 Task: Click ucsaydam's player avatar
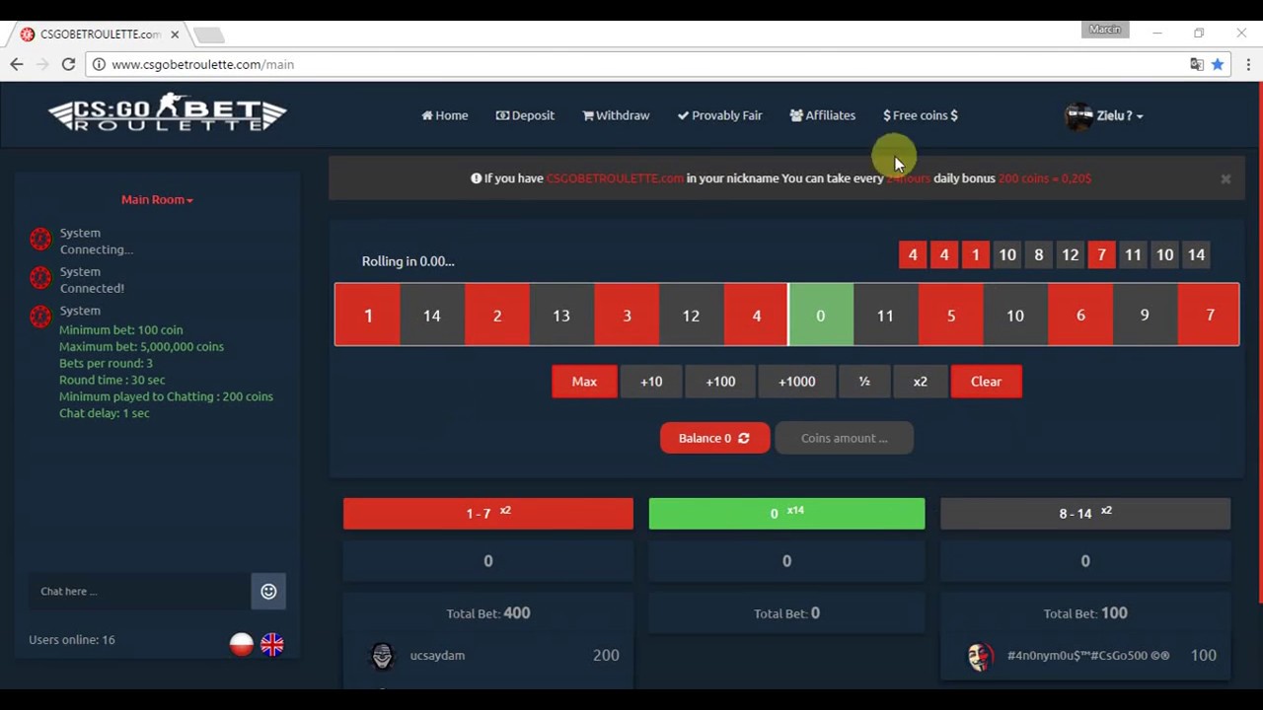click(382, 655)
